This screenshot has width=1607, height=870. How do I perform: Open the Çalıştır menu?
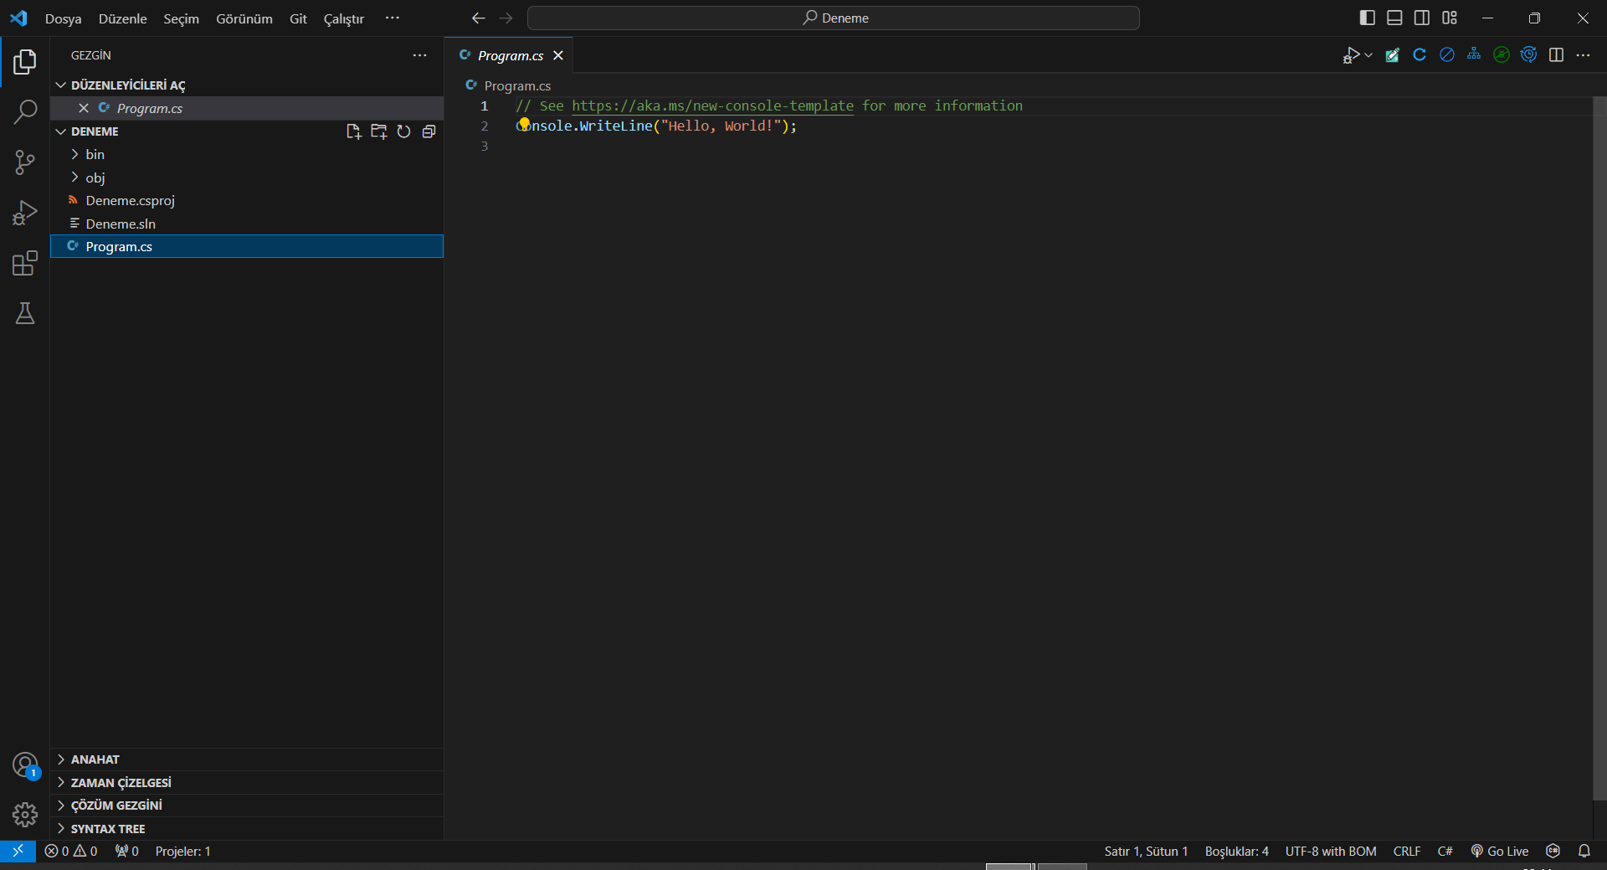click(x=343, y=18)
